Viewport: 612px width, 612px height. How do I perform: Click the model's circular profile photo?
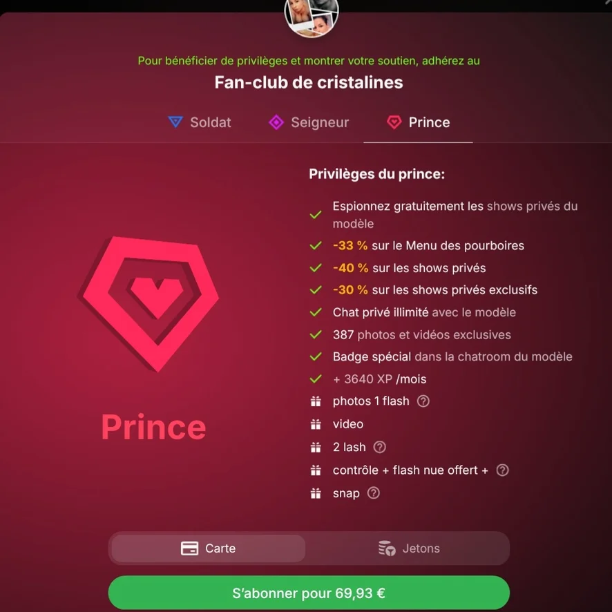tap(312, 17)
